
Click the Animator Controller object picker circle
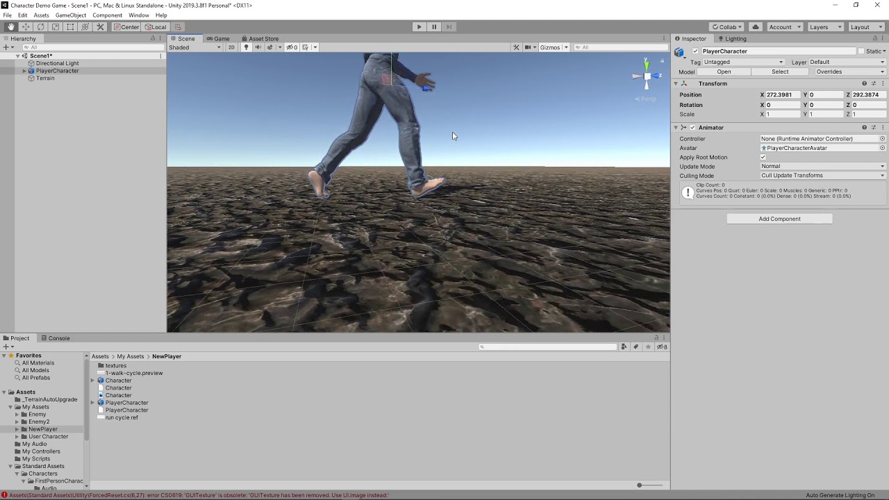pyautogui.click(x=882, y=139)
